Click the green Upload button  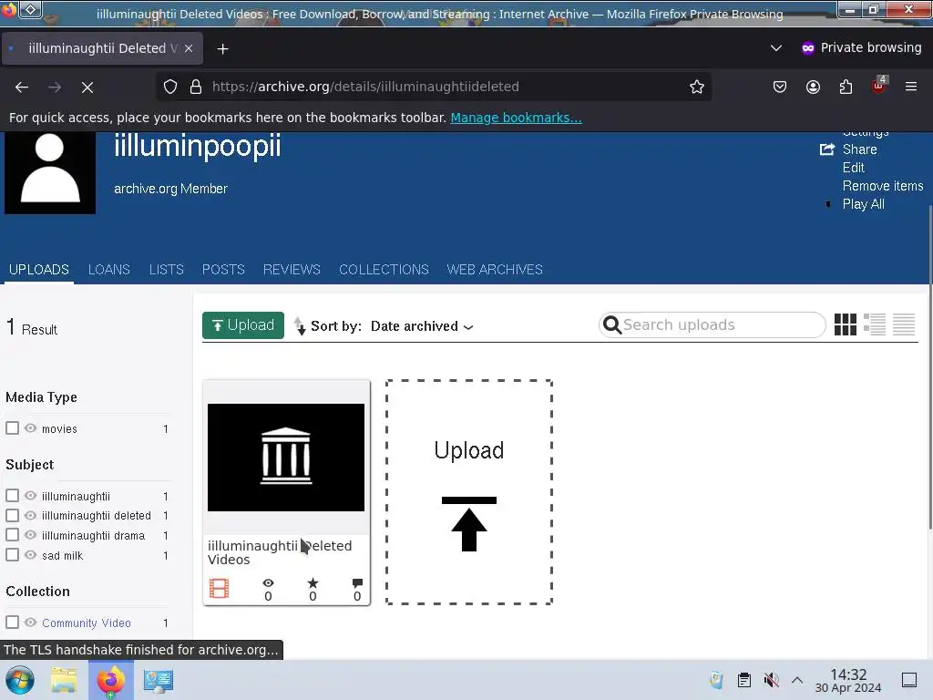click(x=242, y=325)
